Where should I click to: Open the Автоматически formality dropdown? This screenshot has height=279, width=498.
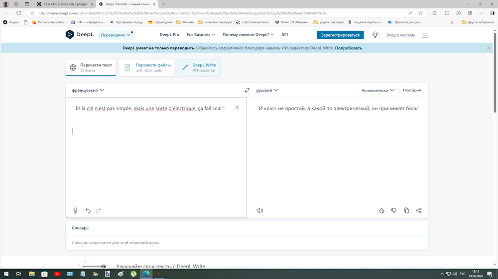[x=377, y=90]
